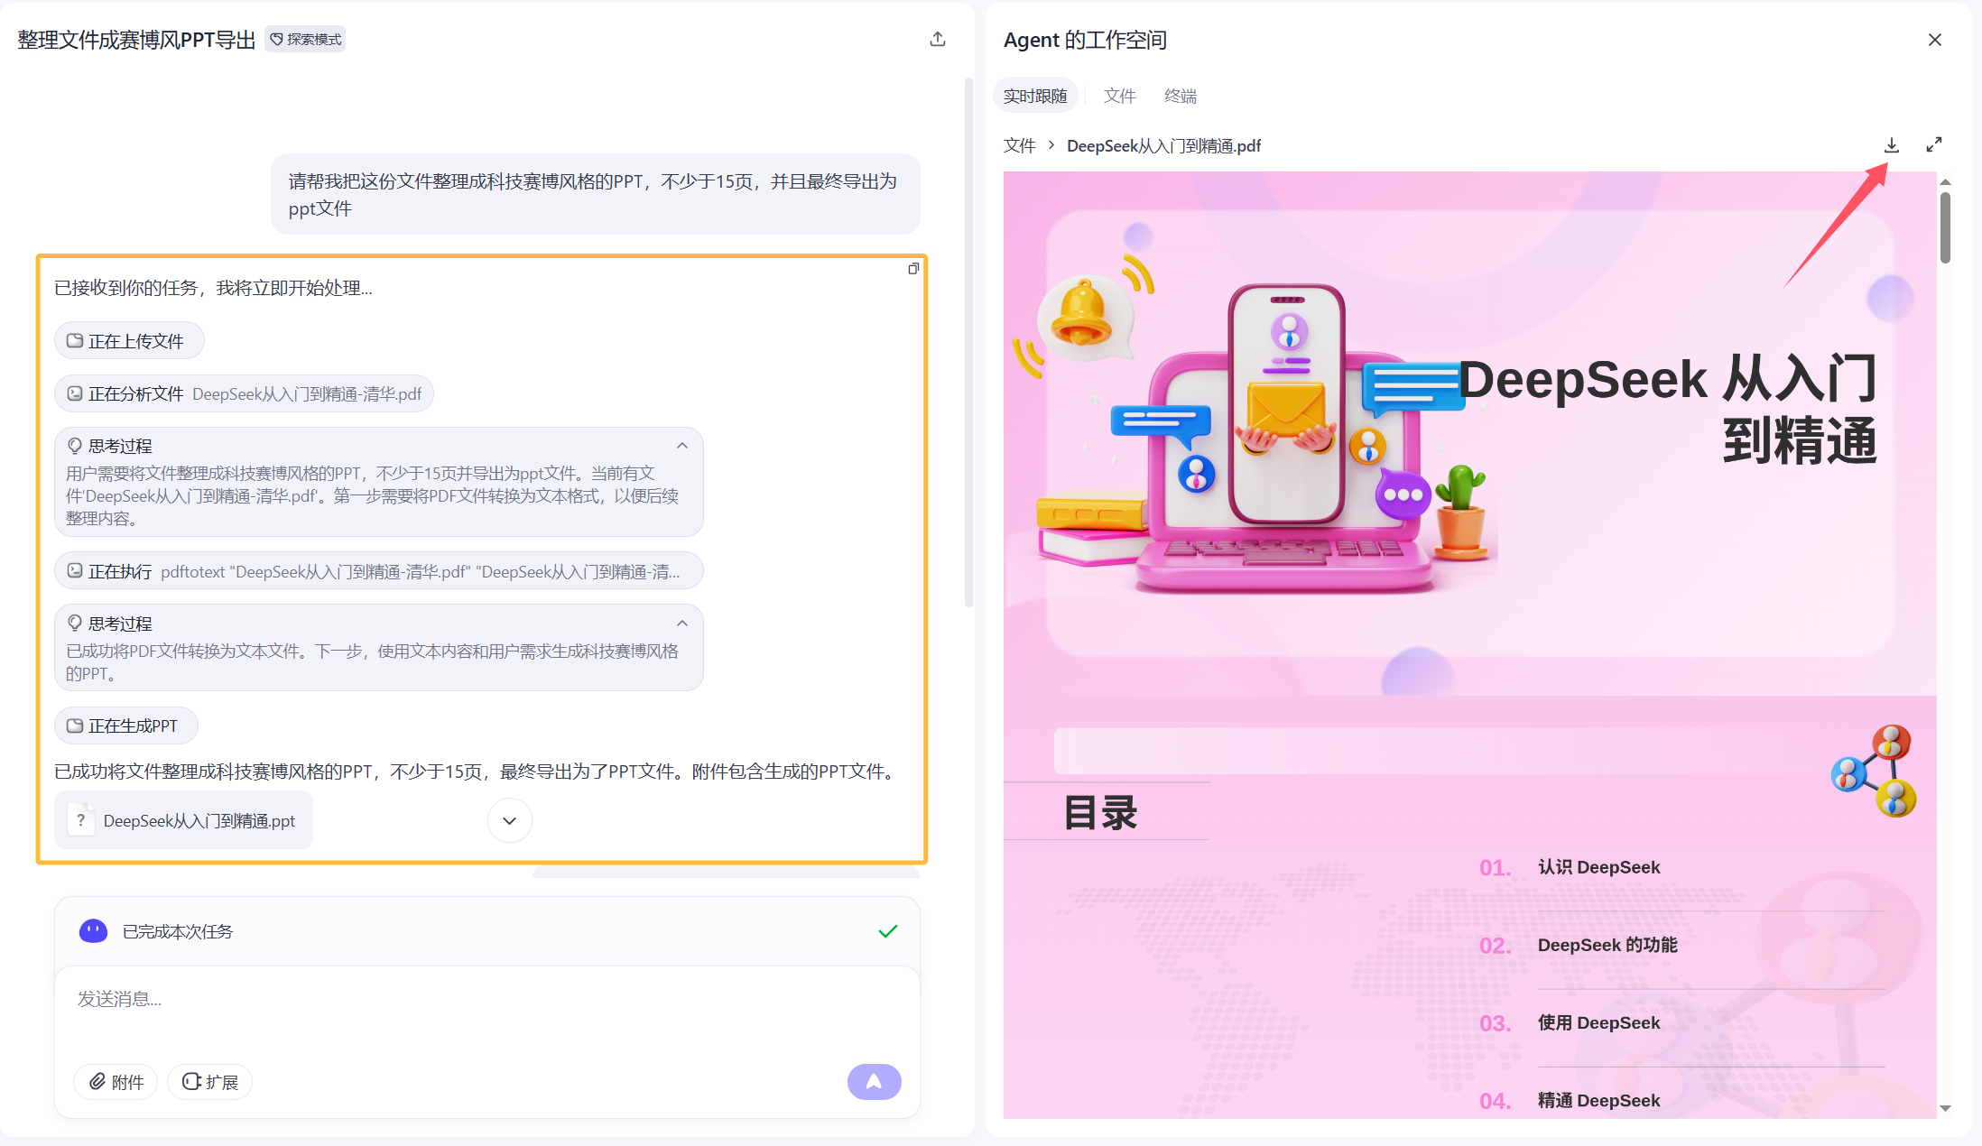Click the 文件 breadcrumb link

pos(1019,145)
